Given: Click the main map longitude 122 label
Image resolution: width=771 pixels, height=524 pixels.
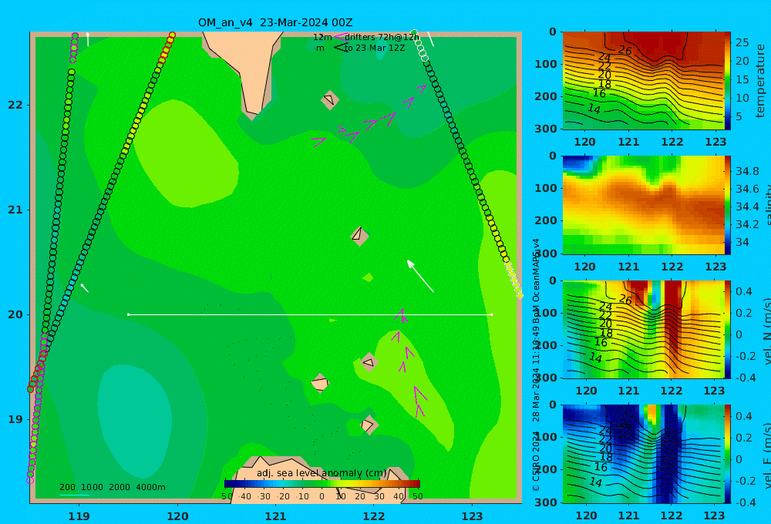Looking at the screenshot, I should [374, 516].
